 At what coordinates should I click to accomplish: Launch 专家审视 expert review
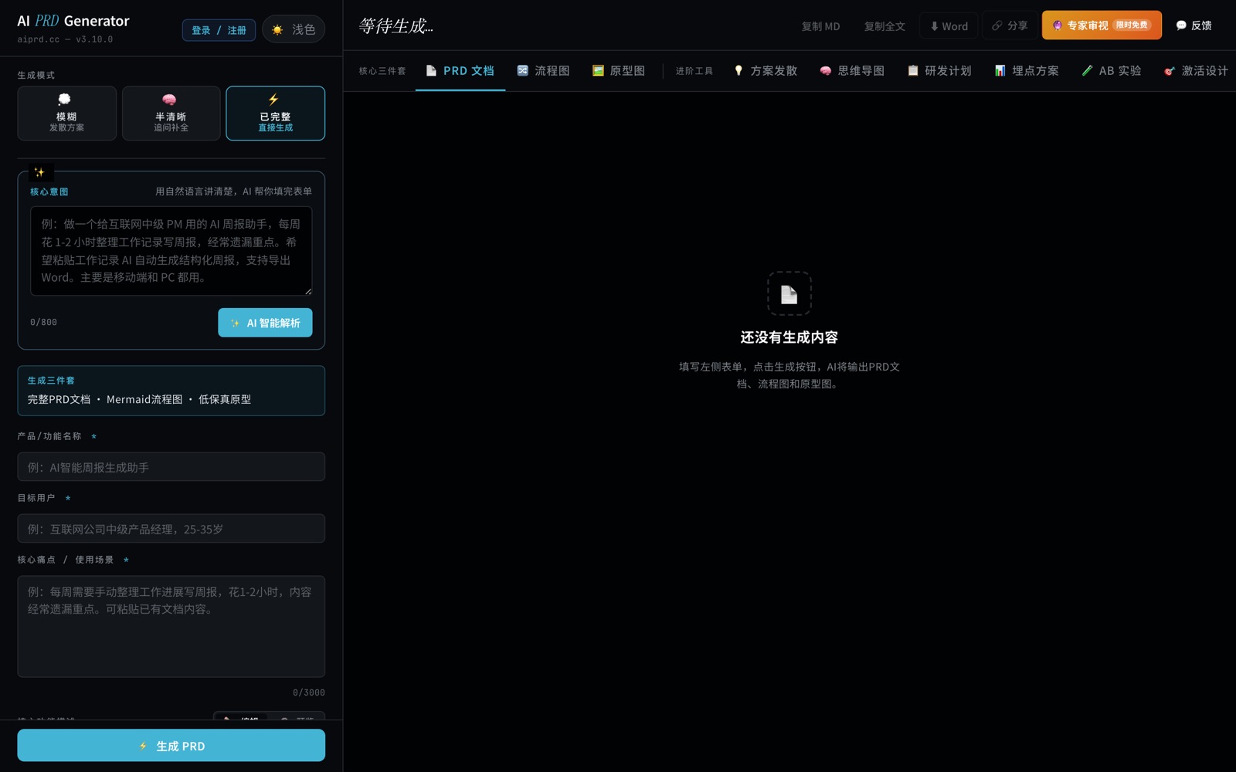1101,25
